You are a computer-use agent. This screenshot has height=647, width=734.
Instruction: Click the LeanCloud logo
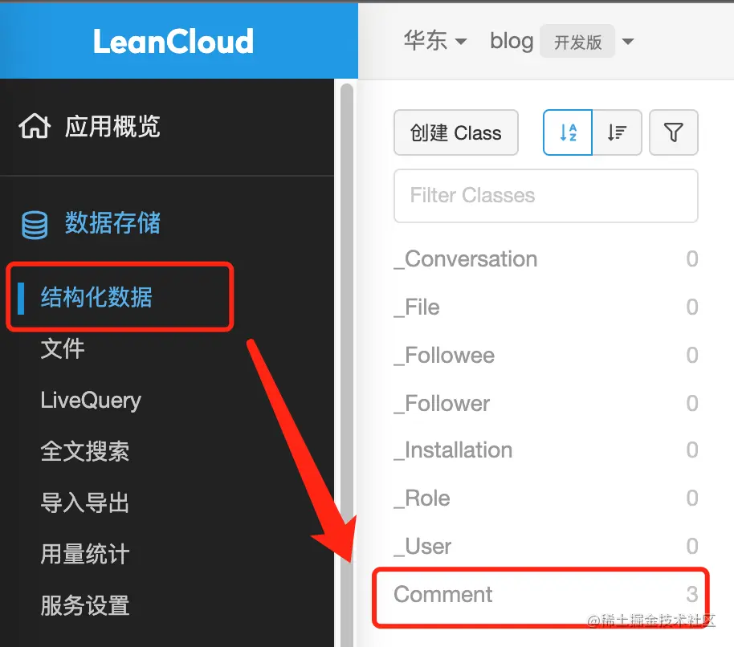(173, 41)
